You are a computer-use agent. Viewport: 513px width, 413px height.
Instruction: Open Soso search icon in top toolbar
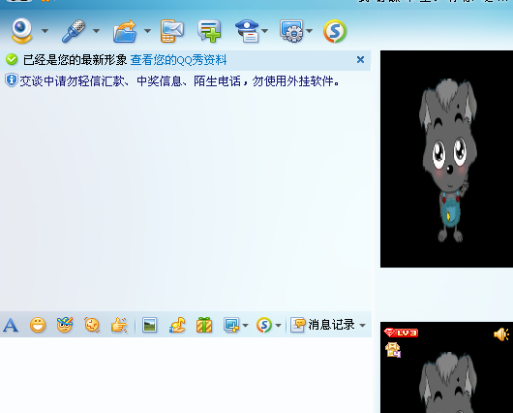click(335, 31)
